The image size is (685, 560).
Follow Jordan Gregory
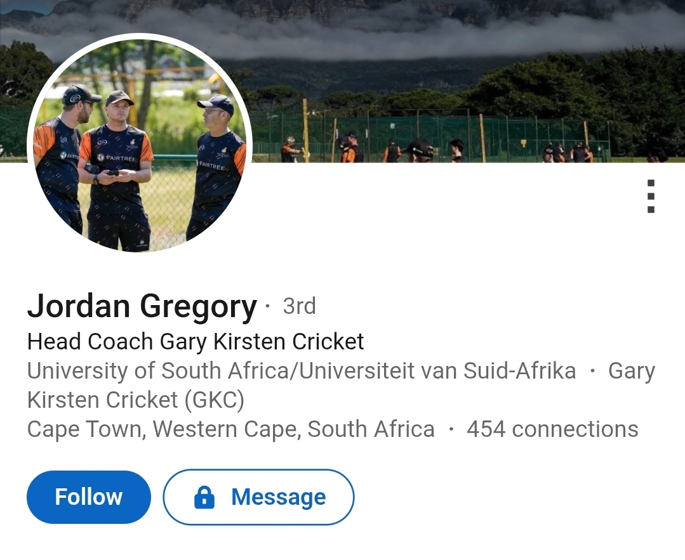(88, 497)
